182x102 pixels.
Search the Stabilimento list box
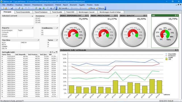coord(57,28)
